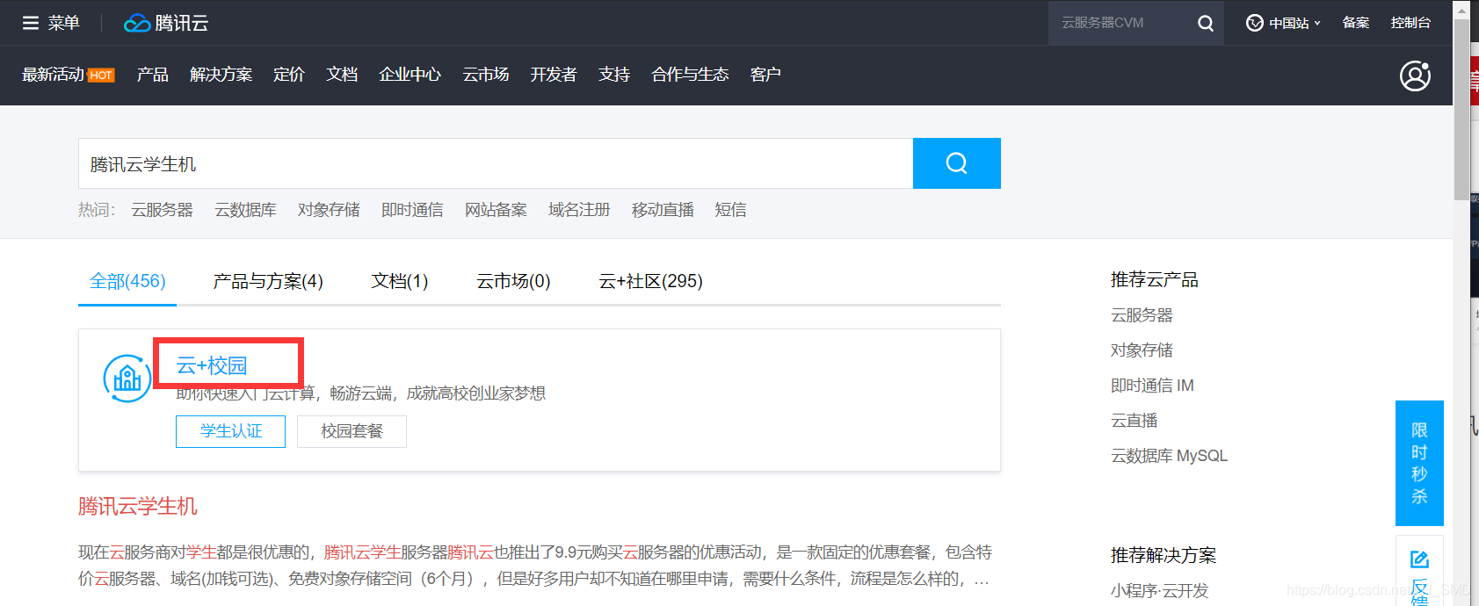Image resolution: width=1479 pixels, height=606 pixels.
Task: Switch to 产品与方案(4) tab
Action: (268, 281)
